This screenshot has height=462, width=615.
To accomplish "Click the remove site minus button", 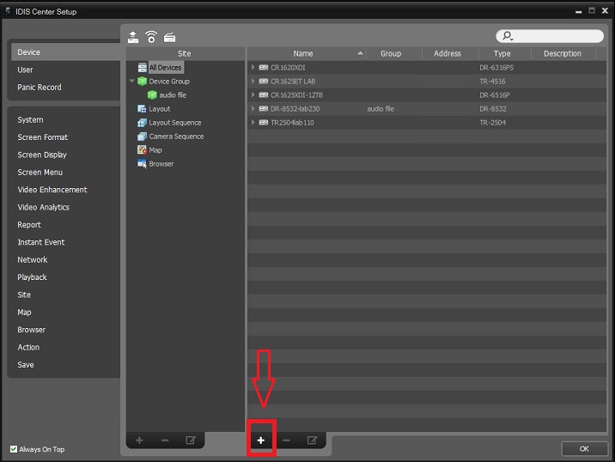I will click(165, 441).
